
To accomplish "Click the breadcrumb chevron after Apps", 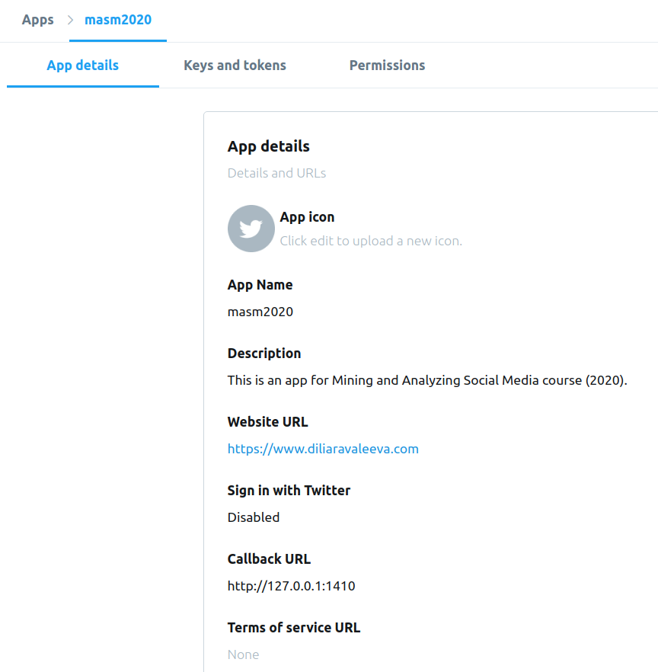I will 70,20.
